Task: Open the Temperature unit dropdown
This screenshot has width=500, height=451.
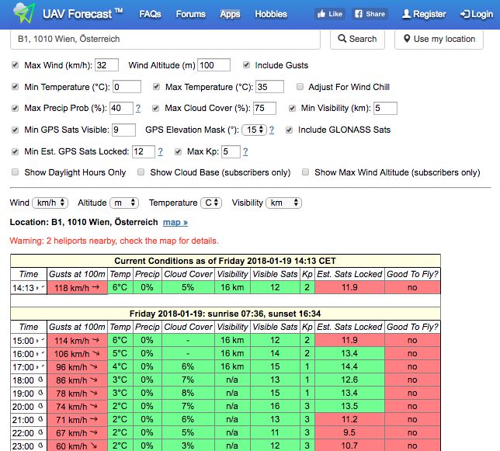Action: tap(212, 203)
